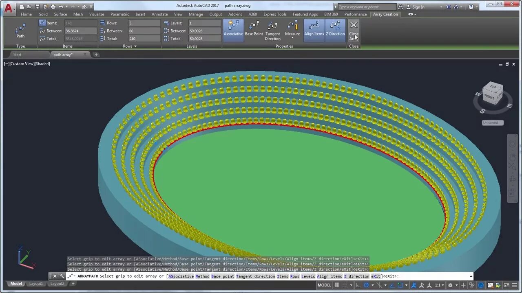Close the path array drawing tab
Viewport: 522px width, 293px height.
click(x=85, y=54)
